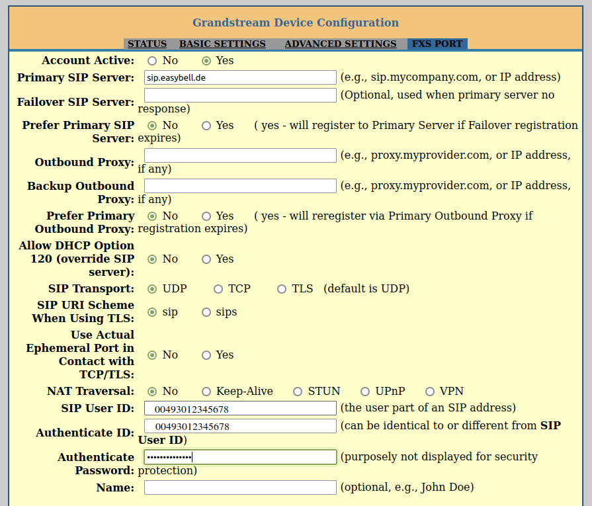
Task: Set Prefer Primary SIP Server to Yes
Action: tap(206, 125)
